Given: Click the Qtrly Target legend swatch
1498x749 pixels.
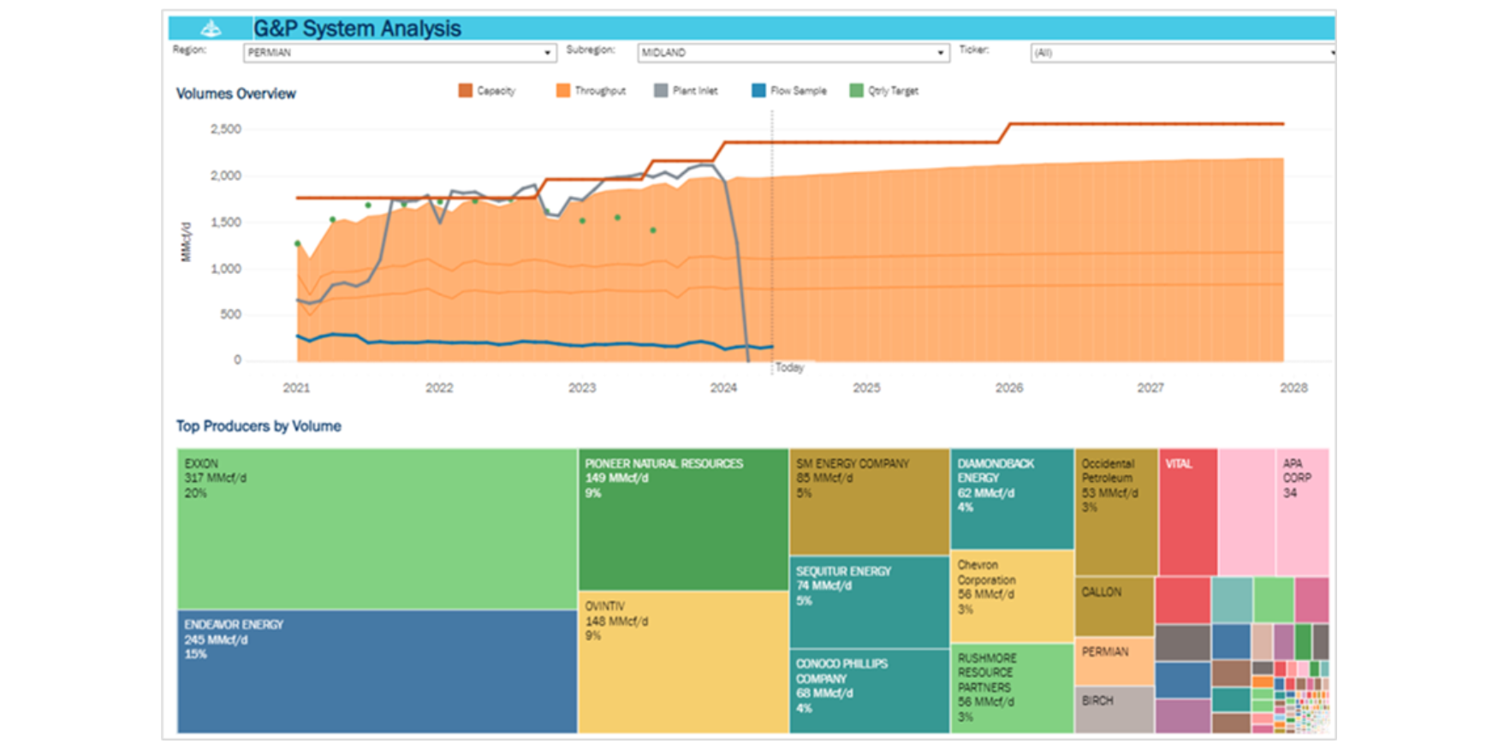Looking at the screenshot, I should (856, 91).
